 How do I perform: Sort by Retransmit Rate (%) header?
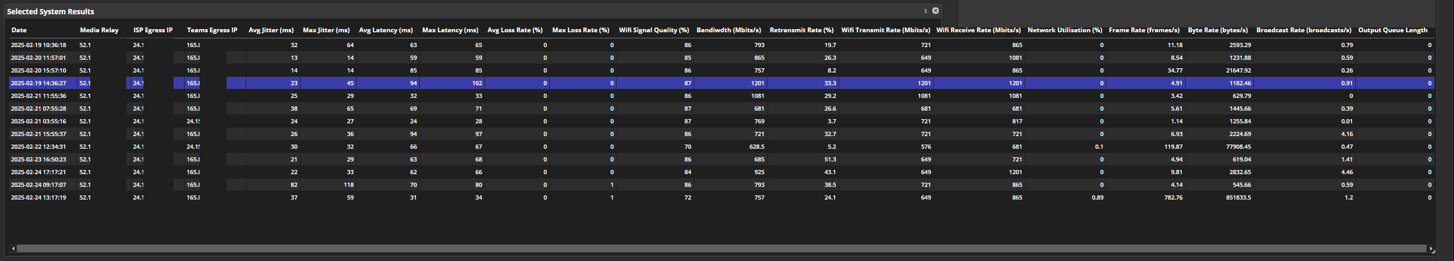tap(801, 30)
